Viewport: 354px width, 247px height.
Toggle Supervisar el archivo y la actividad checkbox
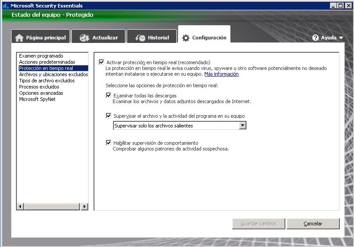coord(109,116)
